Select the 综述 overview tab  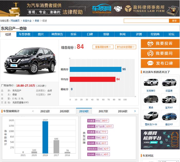click(8, 34)
